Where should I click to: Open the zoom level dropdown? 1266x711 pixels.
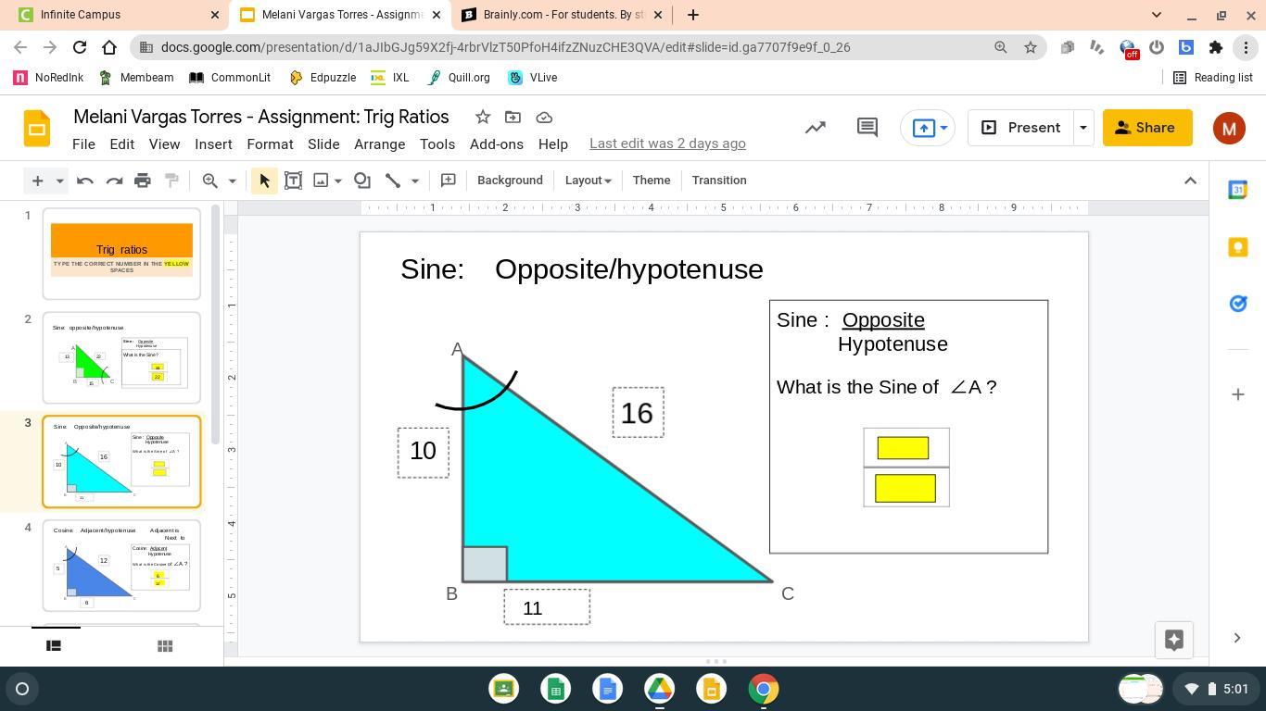[232, 181]
